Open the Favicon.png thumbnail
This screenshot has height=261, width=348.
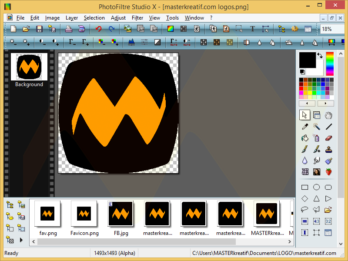[84, 214]
